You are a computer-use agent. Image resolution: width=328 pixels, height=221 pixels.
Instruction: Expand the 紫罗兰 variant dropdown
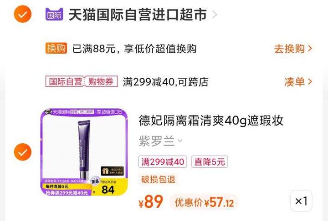160,141
